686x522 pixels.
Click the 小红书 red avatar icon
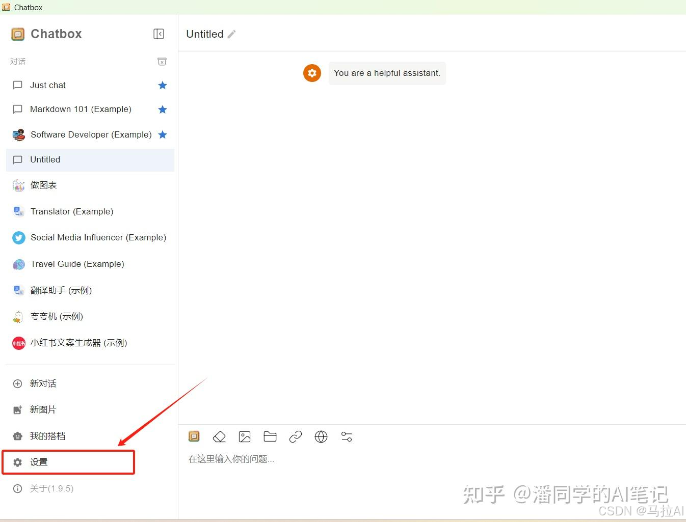click(x=18, y=343)
